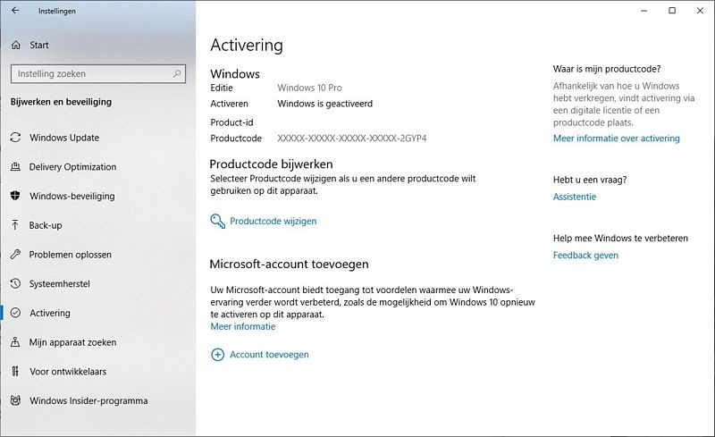This screenshot has width=715, height=437.
Task: Click the Systeemherstel history icon
Action: point(15,284)
